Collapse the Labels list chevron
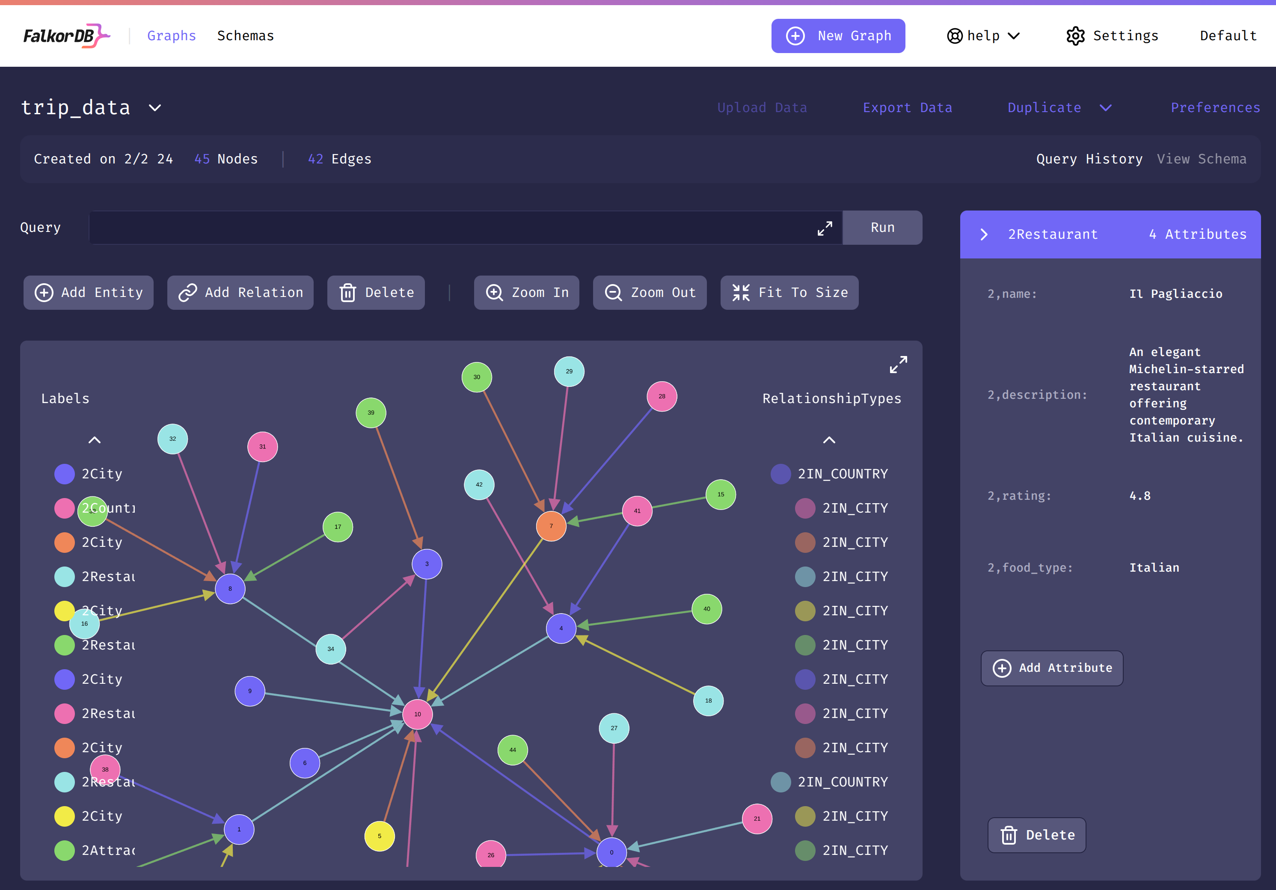 click(x=95, y=440)
